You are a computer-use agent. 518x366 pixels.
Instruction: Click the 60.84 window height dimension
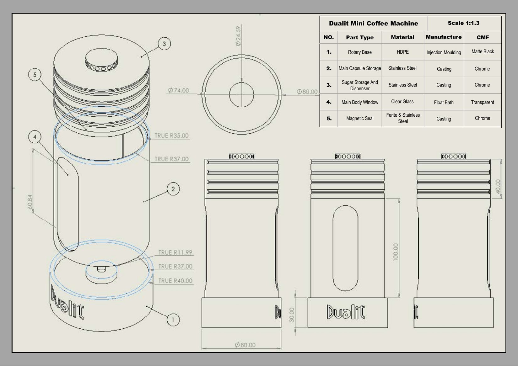tap(30, 202)
